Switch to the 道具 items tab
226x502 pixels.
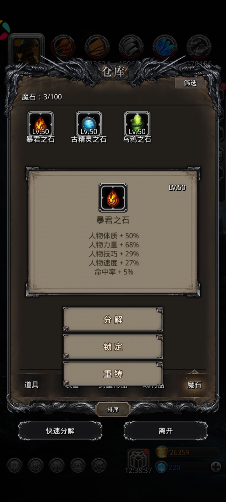point(31,385)
